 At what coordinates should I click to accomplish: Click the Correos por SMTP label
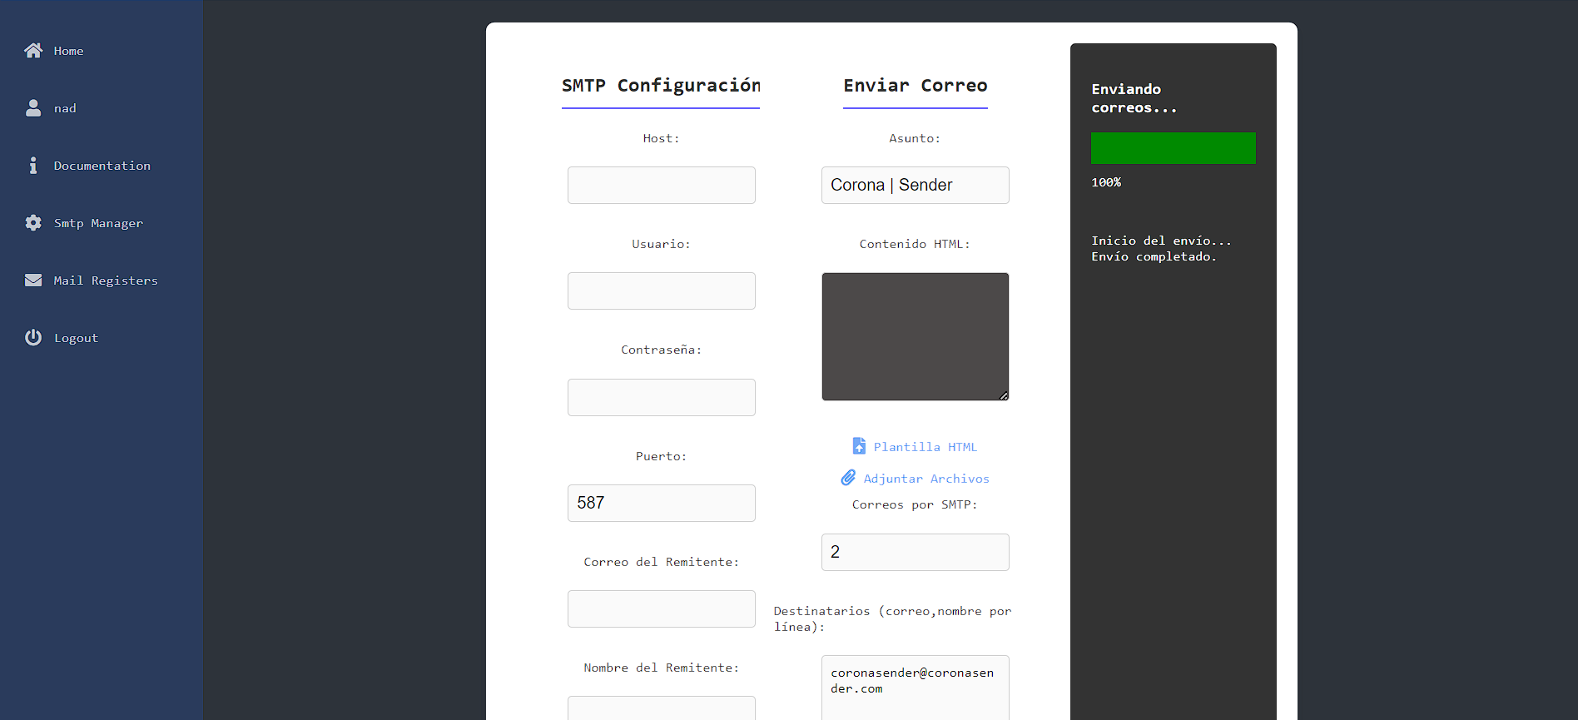(916, 504)
